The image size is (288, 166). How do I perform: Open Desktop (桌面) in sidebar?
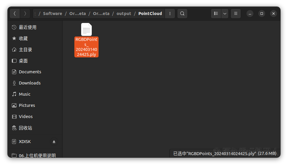23,61
